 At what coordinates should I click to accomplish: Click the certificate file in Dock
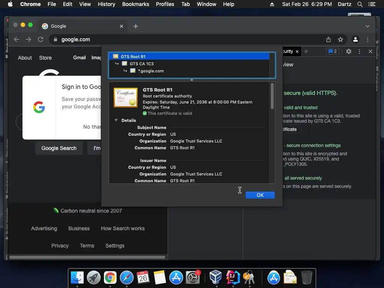point(290,277)
